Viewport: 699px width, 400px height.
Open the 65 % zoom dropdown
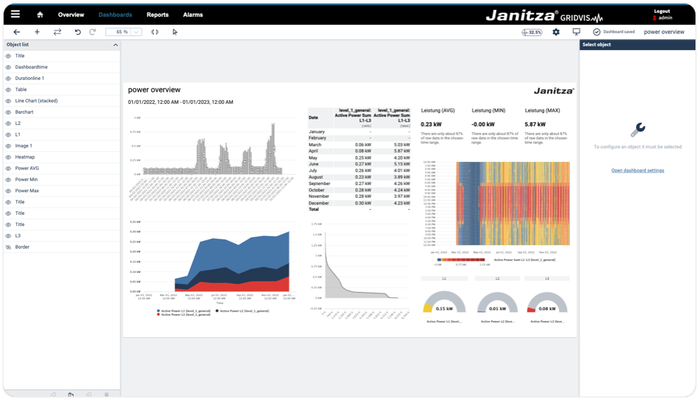click(136, 32)
